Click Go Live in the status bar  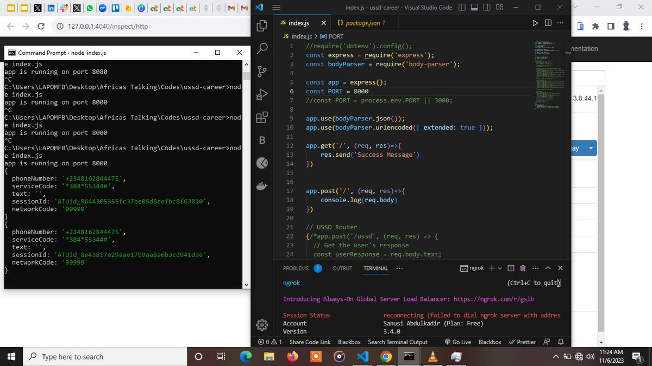pyautogui.click(x=457, y=342)
